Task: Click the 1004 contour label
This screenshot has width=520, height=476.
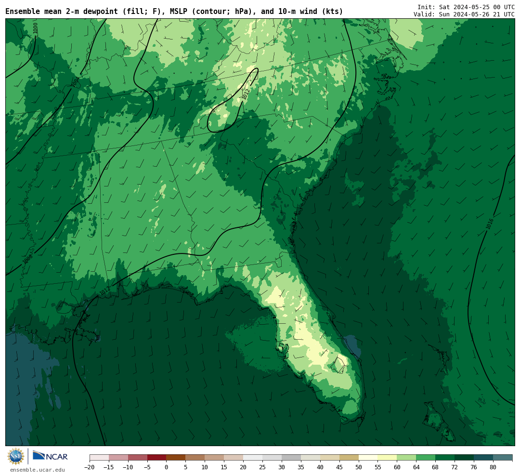Action: (x=75, y=82)
